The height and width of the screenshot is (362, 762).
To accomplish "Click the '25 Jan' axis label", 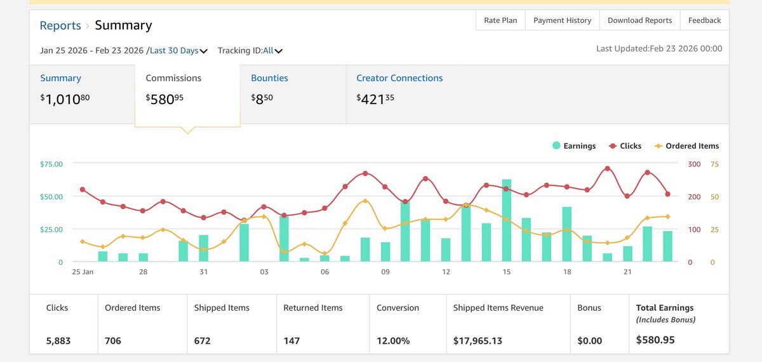I will pos(83,272).
